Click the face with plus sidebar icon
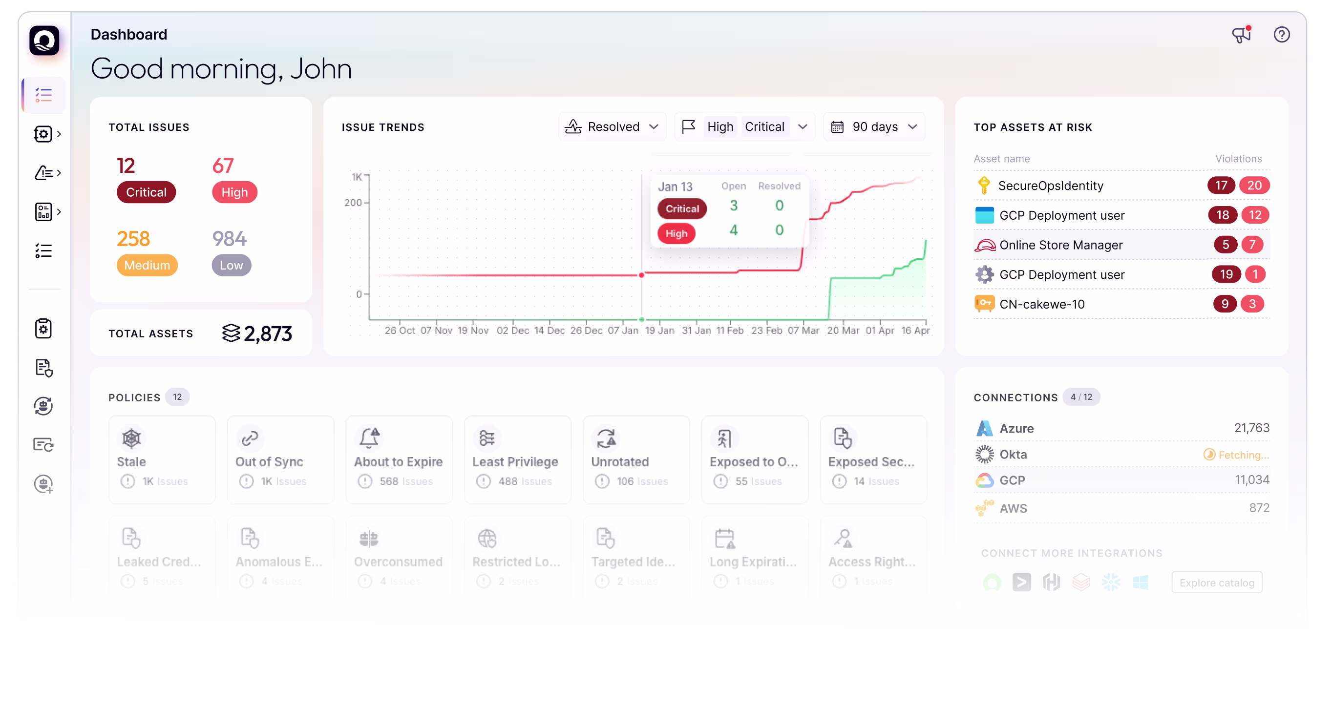 coord(44,484)
